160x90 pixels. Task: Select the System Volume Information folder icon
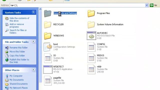pyautogui.click(x=91, y=25)
